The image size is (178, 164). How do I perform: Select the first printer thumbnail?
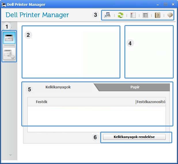tap(9, 38)
